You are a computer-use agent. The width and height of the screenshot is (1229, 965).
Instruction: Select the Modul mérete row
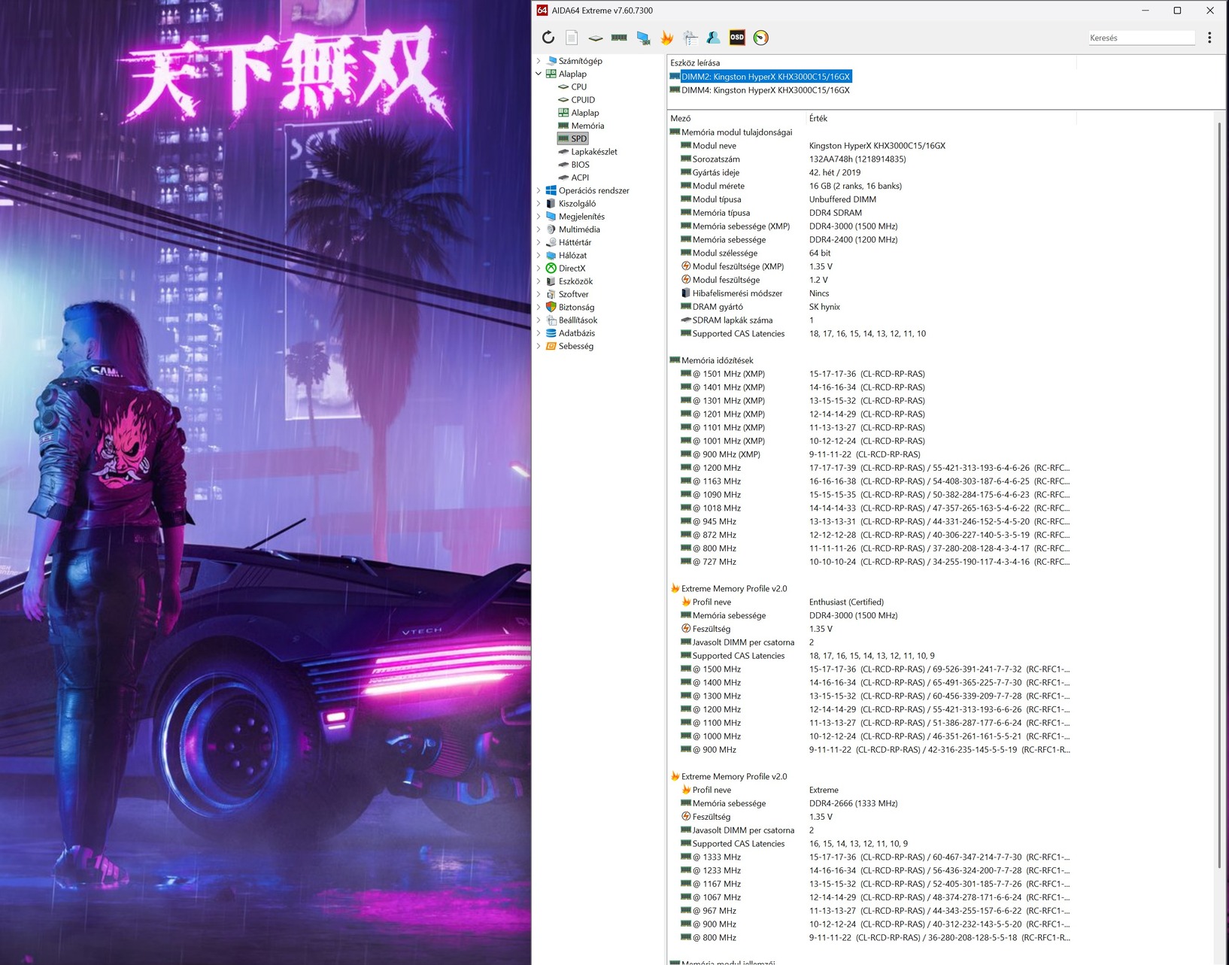point(872,186)
